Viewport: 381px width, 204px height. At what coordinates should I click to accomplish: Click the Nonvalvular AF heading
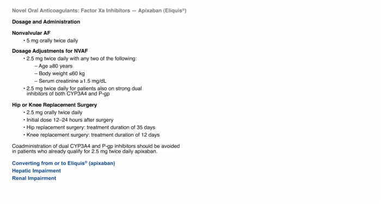click(31, 33)
